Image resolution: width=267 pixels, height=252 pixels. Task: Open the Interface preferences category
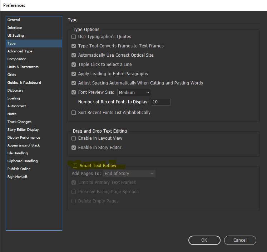tap(34, 28)
